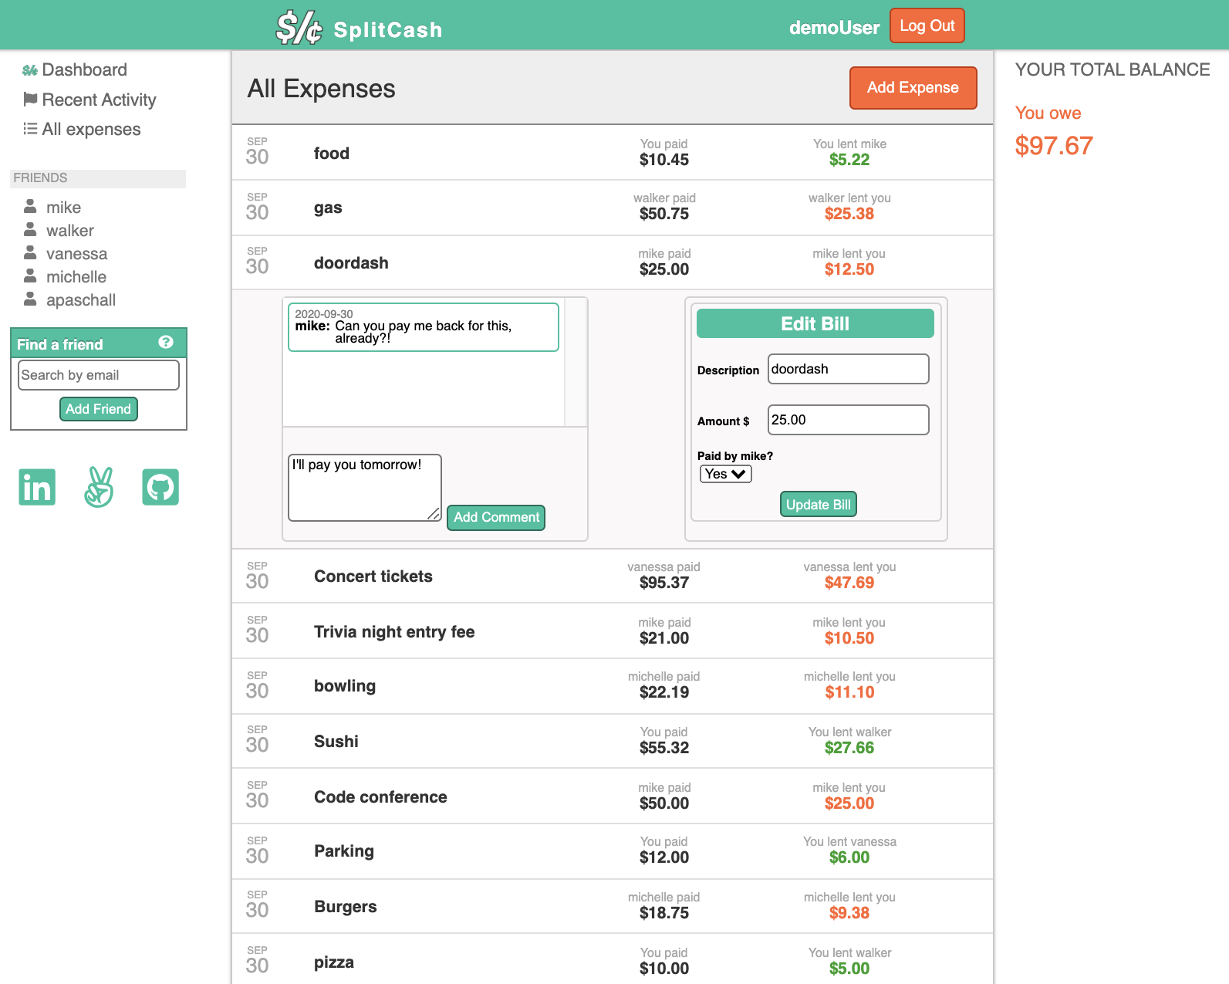Viewport: 1229px width, 984px height.
Task: Click the list icon for All expenses
Action: coord(30,128)
